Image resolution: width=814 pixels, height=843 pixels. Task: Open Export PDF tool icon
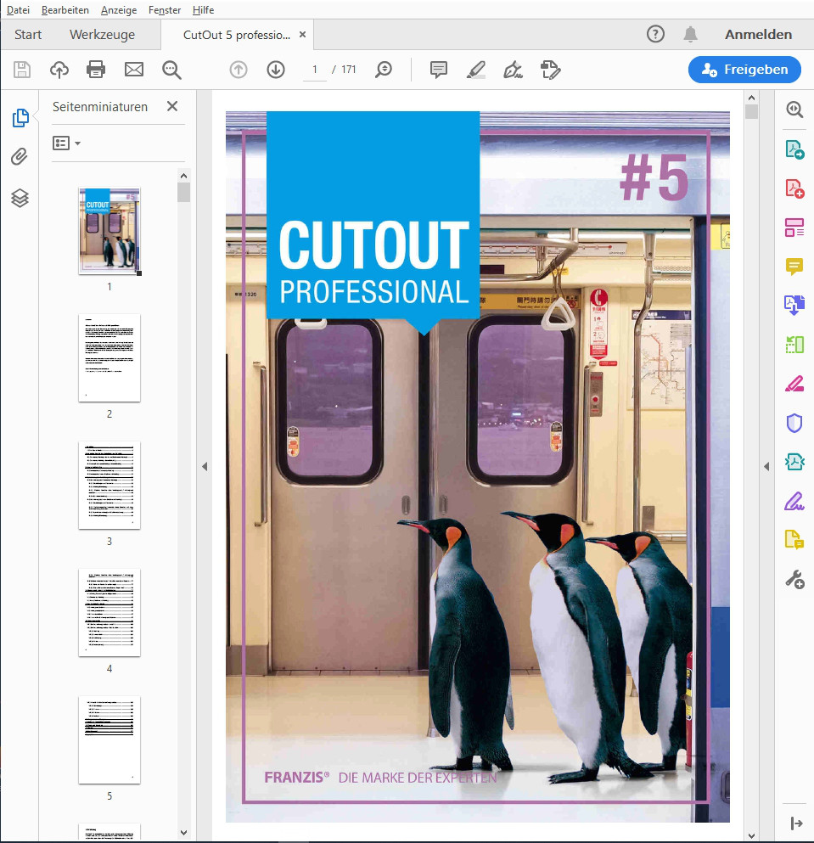[794, 149]
